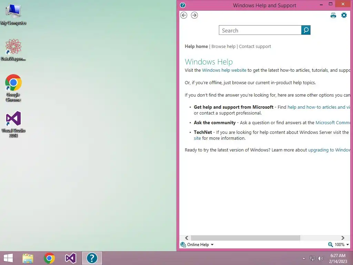
Task: Expand the Online Help dropdown
Action: 200,245
